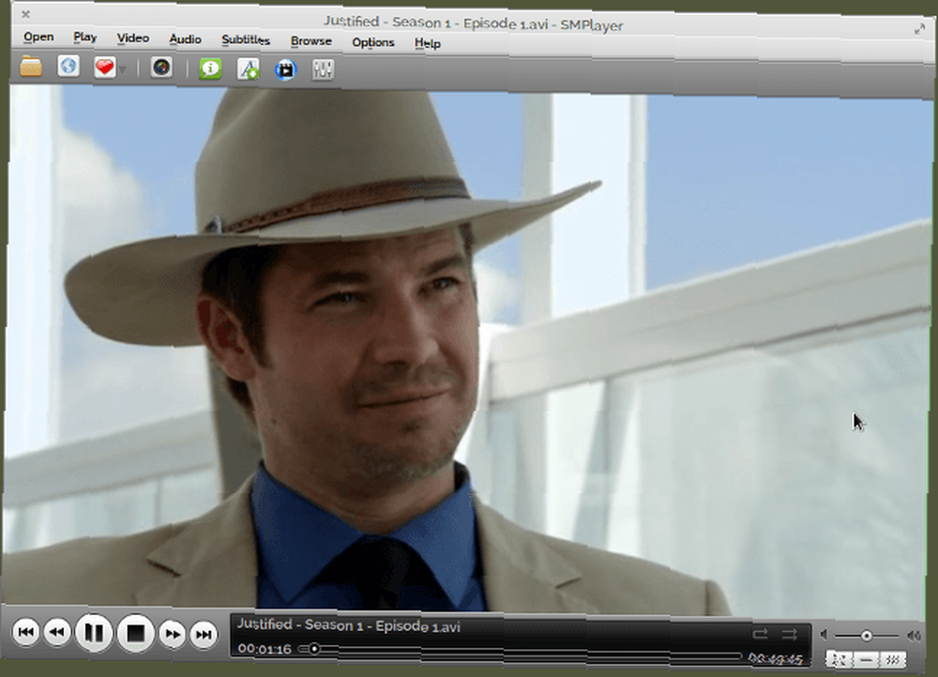Viewport: 938px width, 677px height.
Task: Click the loud speaker volume icon
Action: [914, 636]
